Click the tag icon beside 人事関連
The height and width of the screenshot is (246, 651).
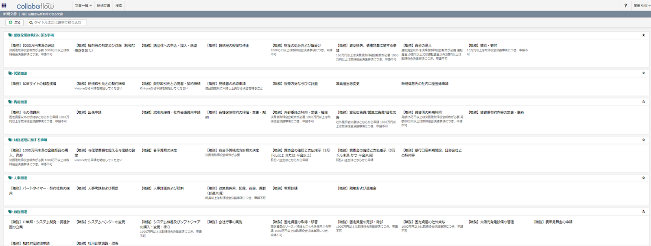pyautogui.click(x=10, y=178)
